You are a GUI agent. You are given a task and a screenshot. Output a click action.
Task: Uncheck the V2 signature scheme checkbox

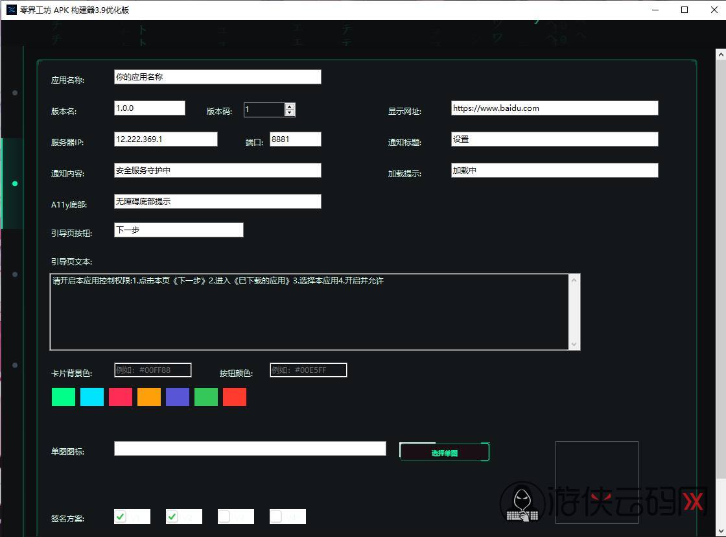pyautogui.click(x=172, y=517)
